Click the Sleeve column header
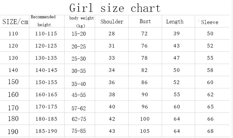Image resolution: width=233 pixels, height=138 pixels. point(210,22)
